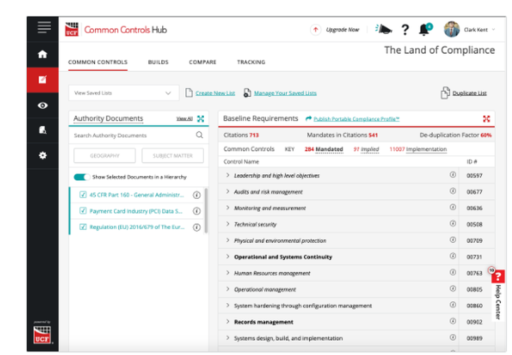Click the Geography filter button
Image resolution: width=512 pixels, height=355 pixels.
point(104,156)
